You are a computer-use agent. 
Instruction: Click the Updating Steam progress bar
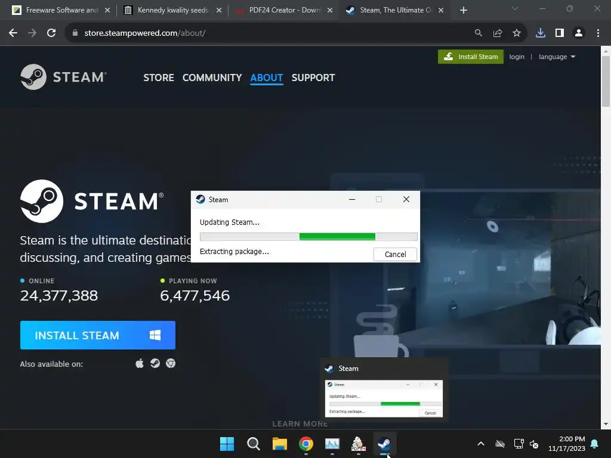[x=308, y=236]
